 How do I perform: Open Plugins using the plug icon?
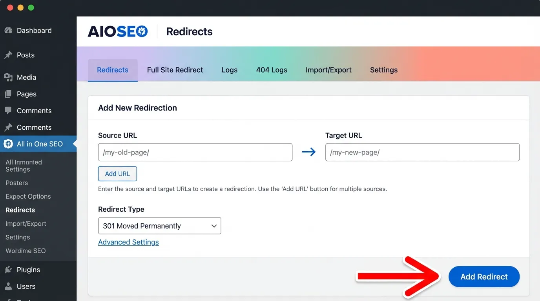tap(9, 270)
